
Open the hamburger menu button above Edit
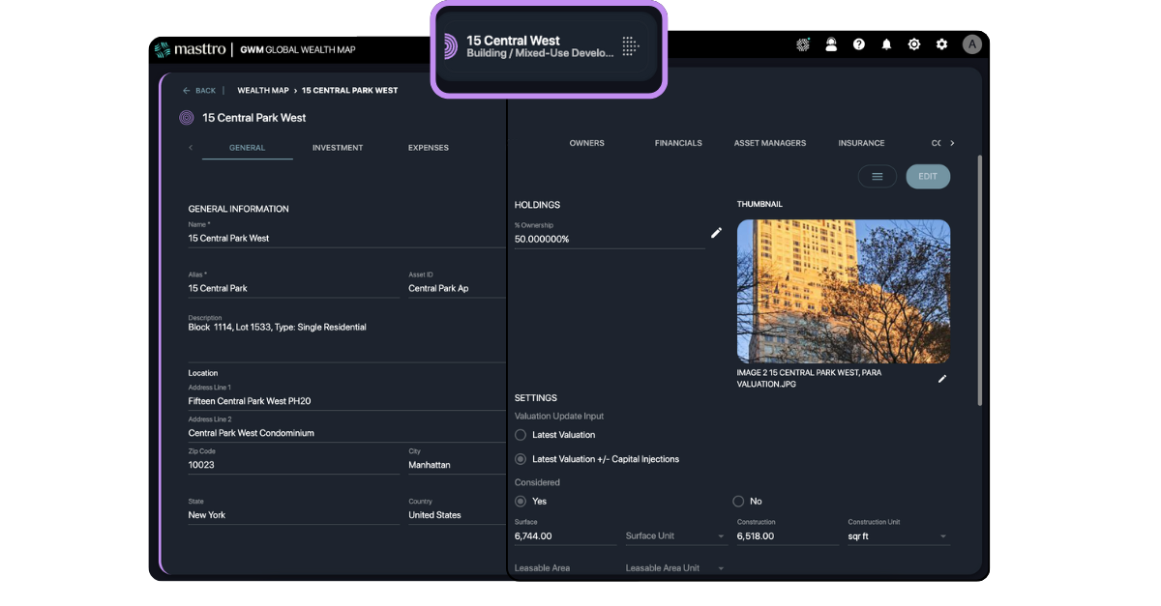[877, 176]
